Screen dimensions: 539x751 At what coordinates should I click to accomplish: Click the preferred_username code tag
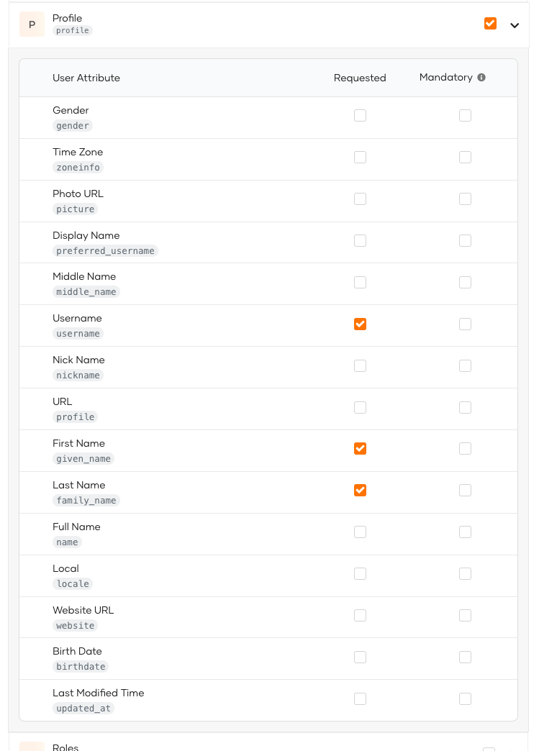click(105, 250)
